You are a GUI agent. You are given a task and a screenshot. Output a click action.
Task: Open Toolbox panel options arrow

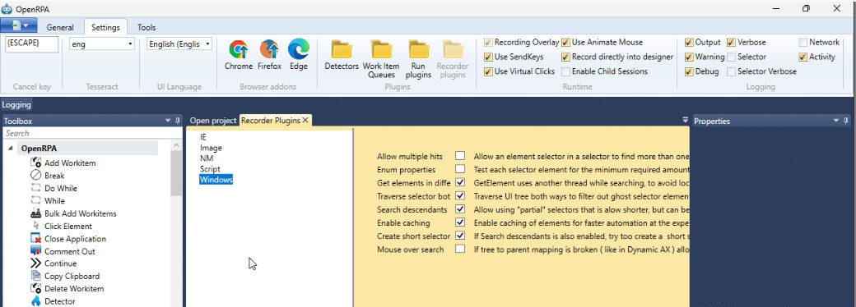click(x=168, y=121)
